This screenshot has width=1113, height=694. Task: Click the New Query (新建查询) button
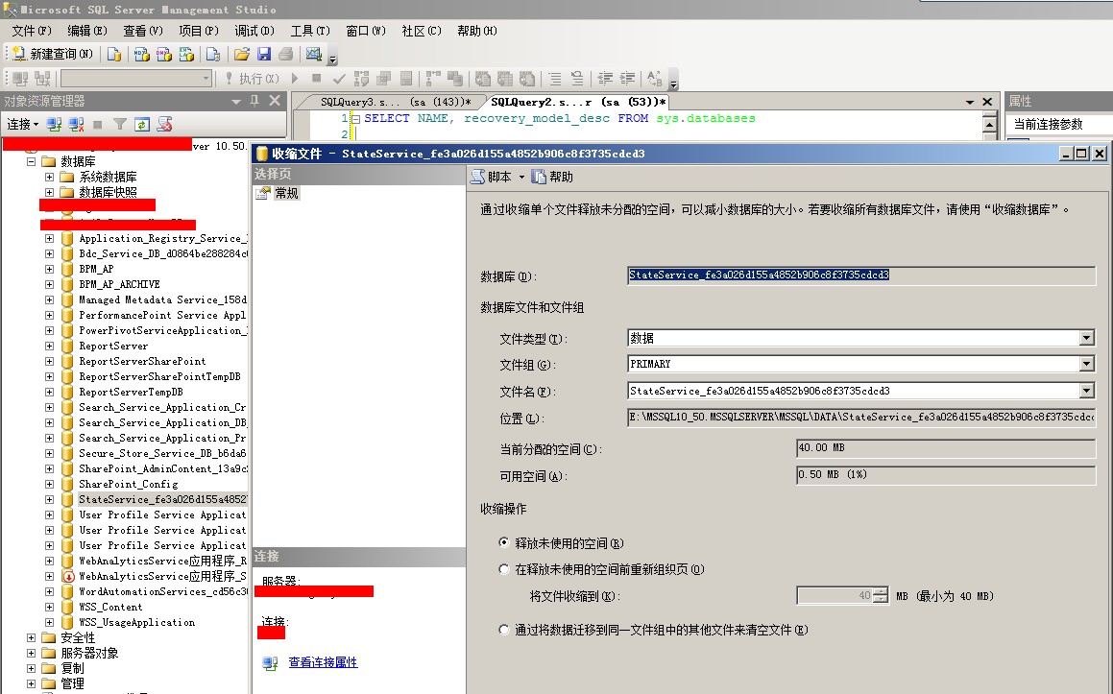click(53, 54)
